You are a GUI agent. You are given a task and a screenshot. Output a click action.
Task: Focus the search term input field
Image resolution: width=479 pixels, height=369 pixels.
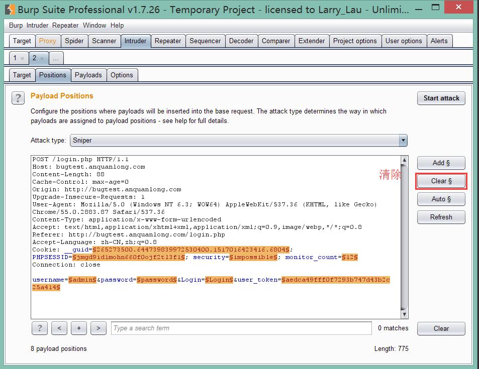point(241,328)
